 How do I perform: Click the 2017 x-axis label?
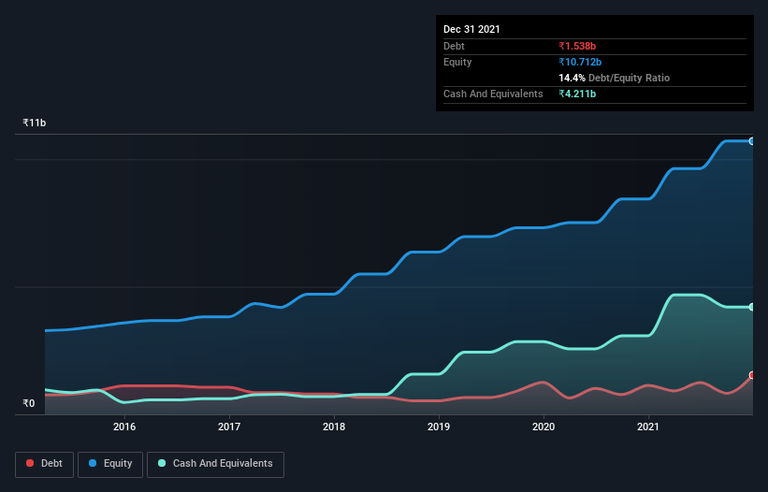point(229,427)
